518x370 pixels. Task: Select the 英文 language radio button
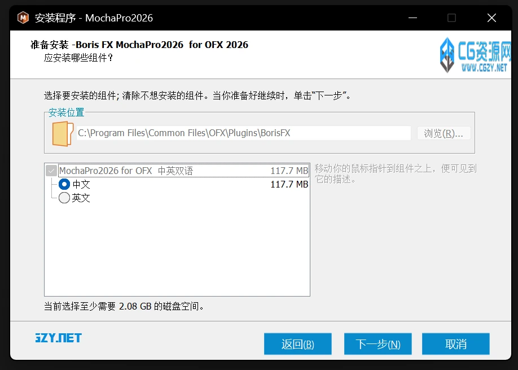click(64, 198)
